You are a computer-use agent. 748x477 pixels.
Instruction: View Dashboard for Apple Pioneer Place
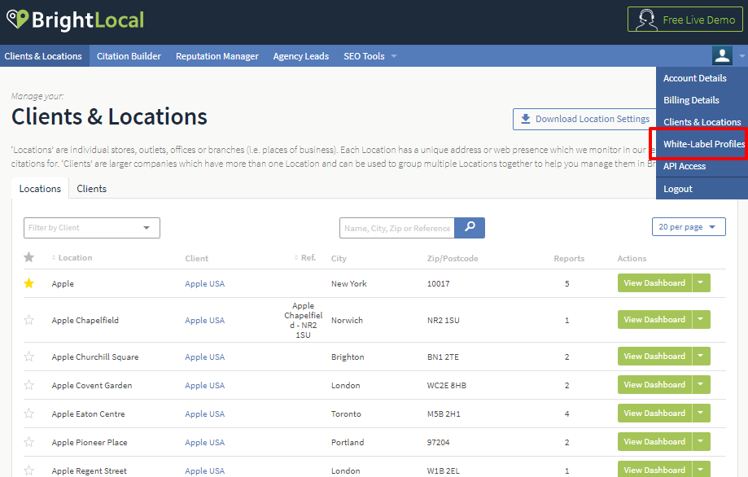[654, 442]
